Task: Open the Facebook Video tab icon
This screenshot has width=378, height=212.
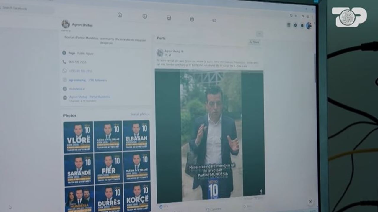Action: [x=145, y=16]
